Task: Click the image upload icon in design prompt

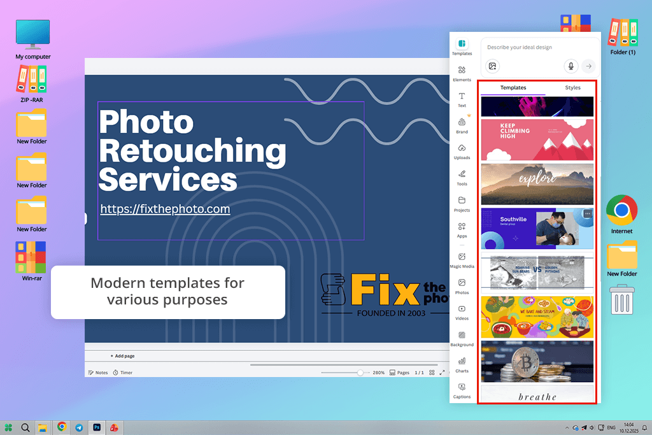Action: point(492,66)
